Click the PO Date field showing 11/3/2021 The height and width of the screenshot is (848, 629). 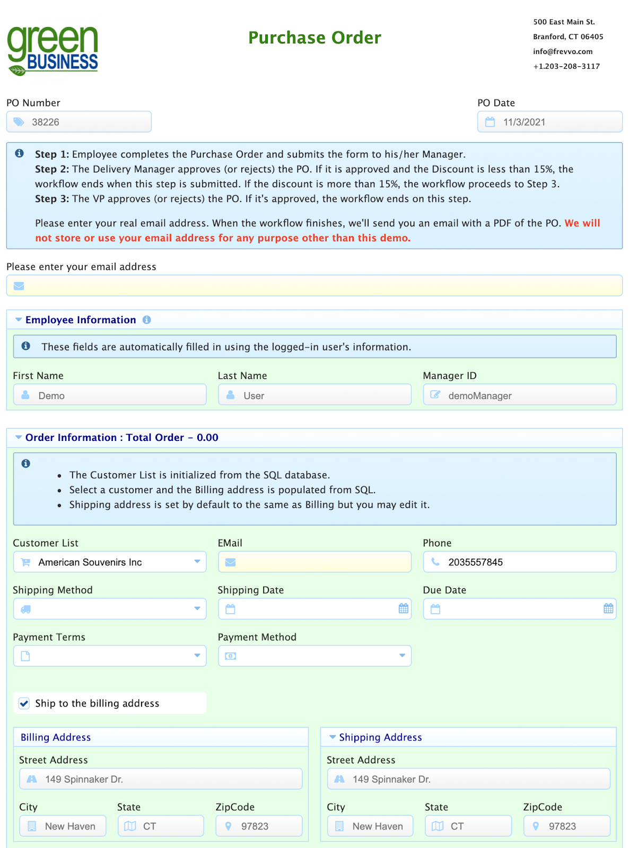550,122
